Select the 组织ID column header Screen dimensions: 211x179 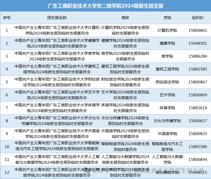tap(197, 18)
